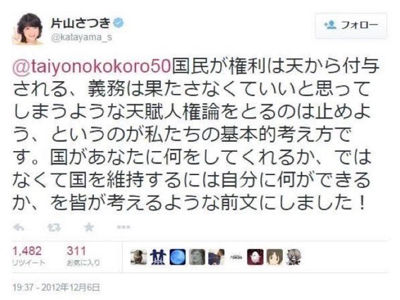Click the フォロー follow button
This screenshot has height=300, width=400.
tap(351, 25)
